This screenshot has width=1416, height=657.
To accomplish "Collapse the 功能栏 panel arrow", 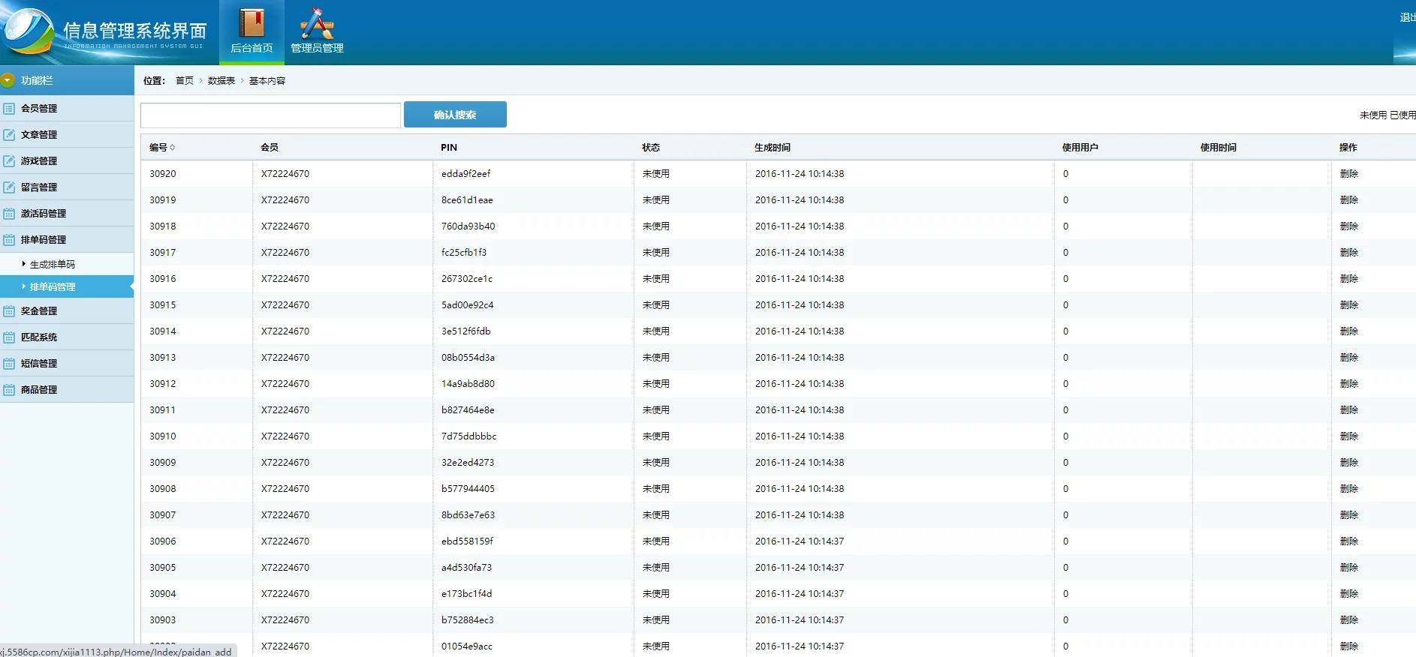I will (8, 80).
